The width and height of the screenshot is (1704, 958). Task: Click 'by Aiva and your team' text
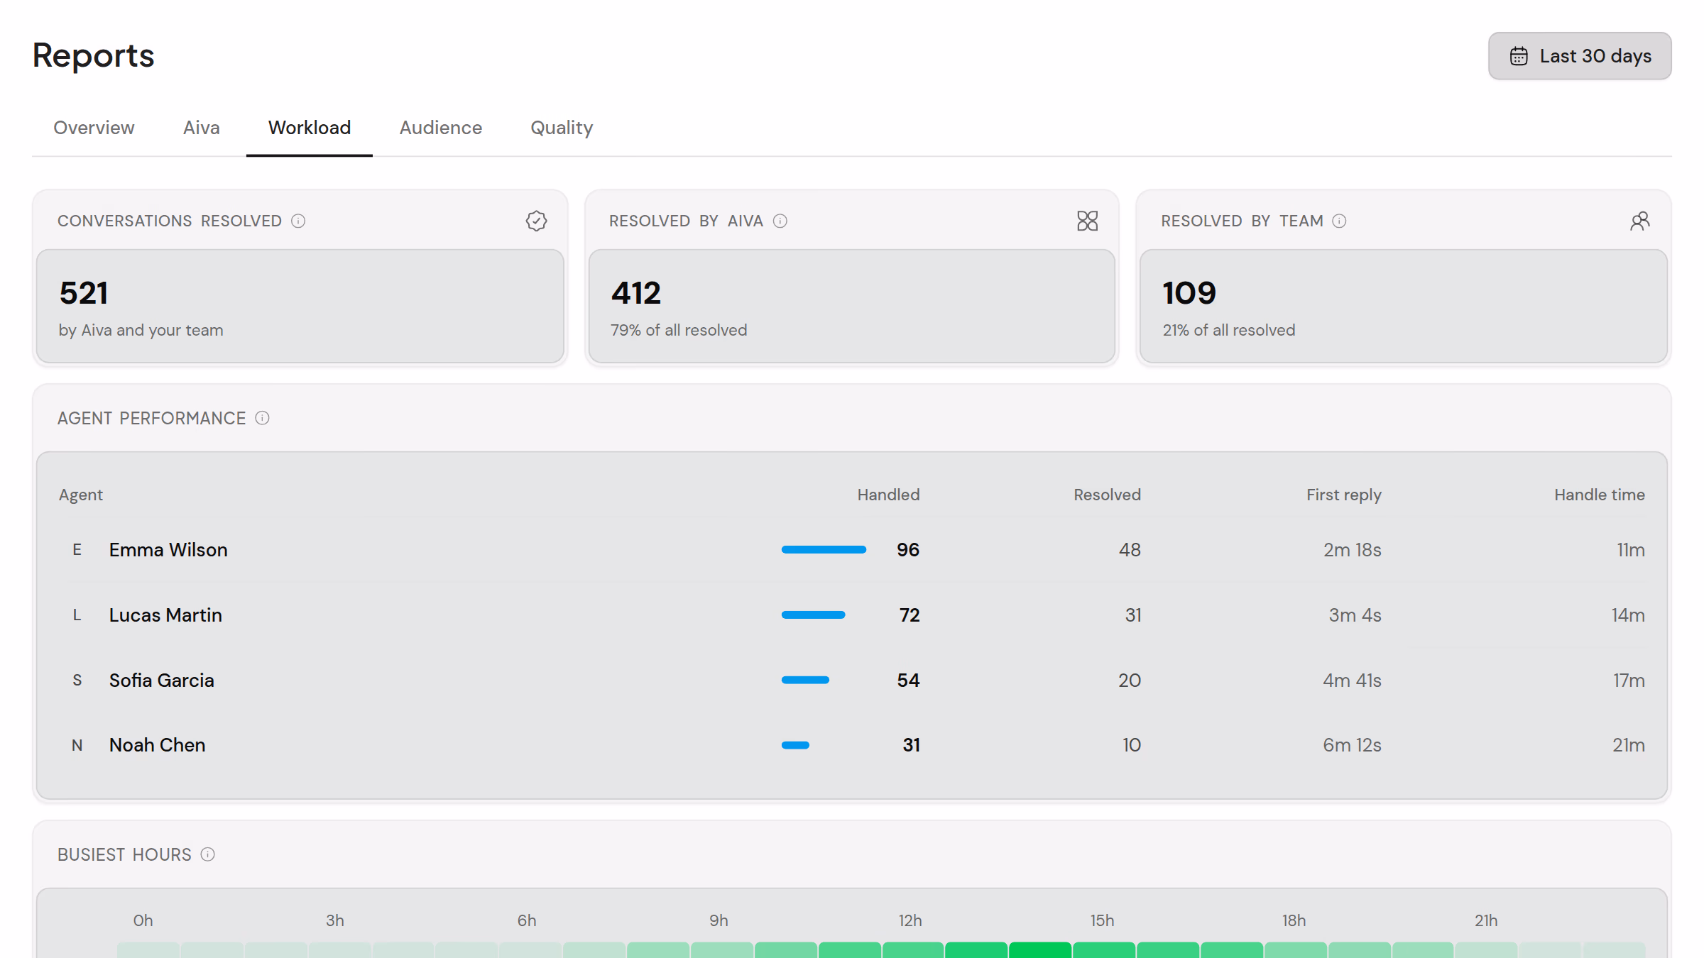(x=141, y=331)
